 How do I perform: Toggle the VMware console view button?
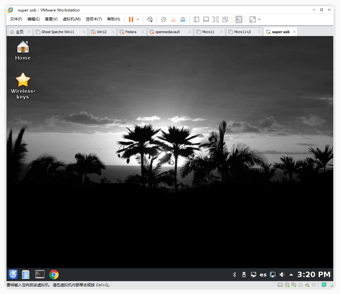[x=239, y=19]
